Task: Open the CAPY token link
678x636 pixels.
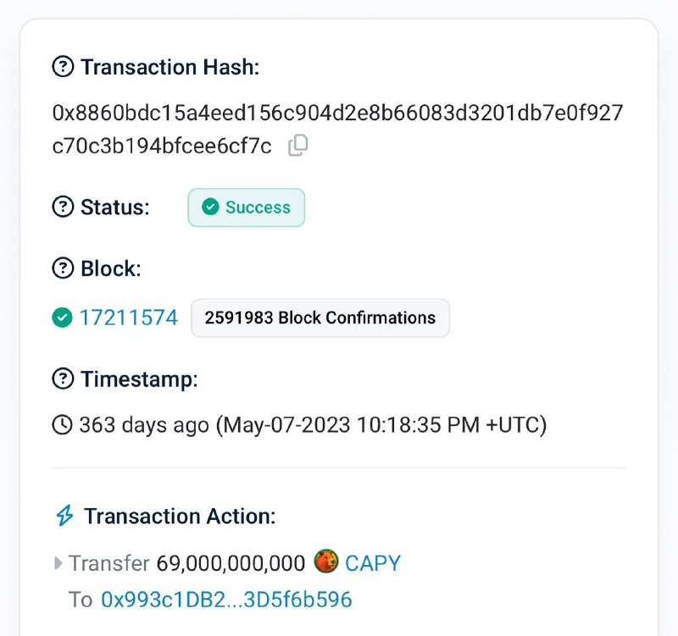Action: 373,563
